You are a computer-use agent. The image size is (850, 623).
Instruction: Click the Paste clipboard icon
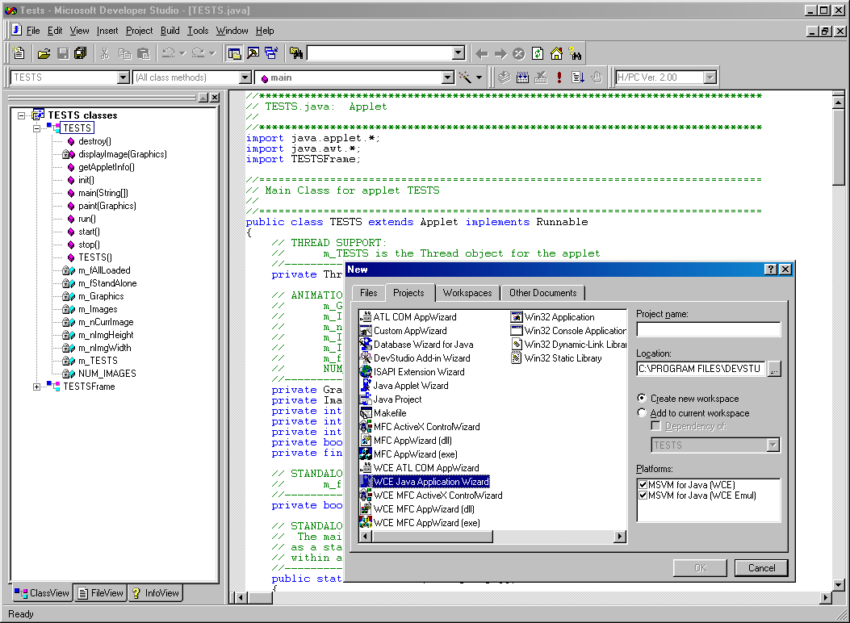pos(143,53)
